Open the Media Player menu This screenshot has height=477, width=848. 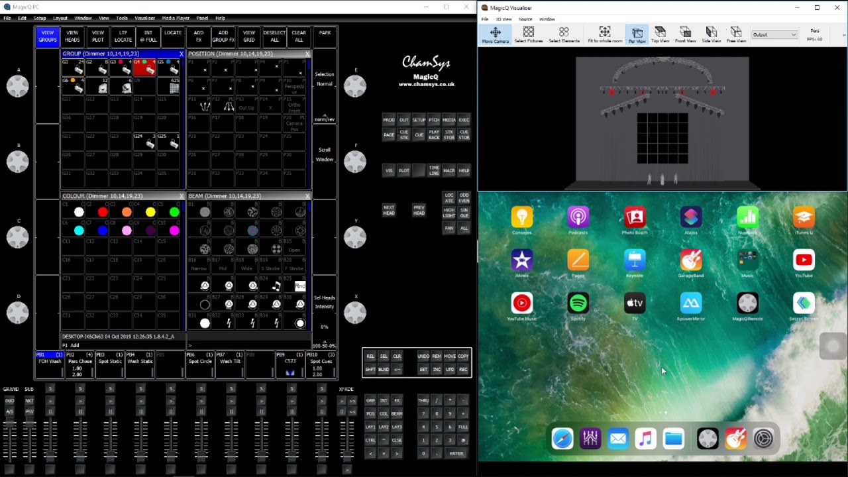pyautogui.click(x=176, y=18)
